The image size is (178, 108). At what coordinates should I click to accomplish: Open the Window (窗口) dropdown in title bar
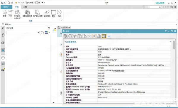39,2
